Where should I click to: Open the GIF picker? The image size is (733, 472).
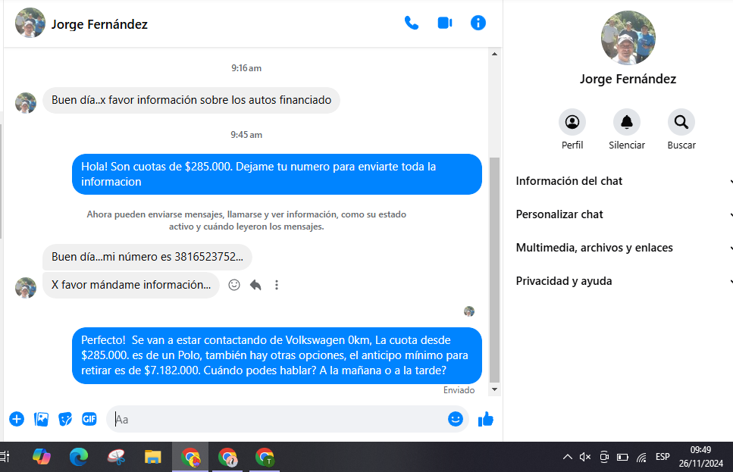89,419
